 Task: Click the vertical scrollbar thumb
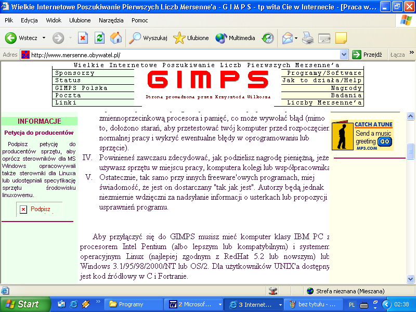tap(410, 151)
